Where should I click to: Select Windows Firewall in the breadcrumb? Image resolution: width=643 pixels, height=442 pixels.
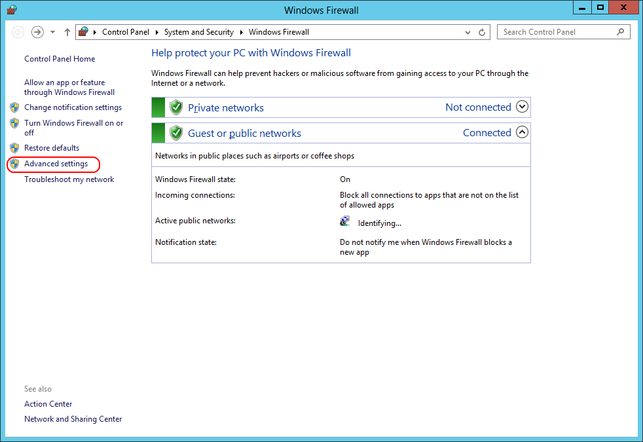(x=279, y=32)
